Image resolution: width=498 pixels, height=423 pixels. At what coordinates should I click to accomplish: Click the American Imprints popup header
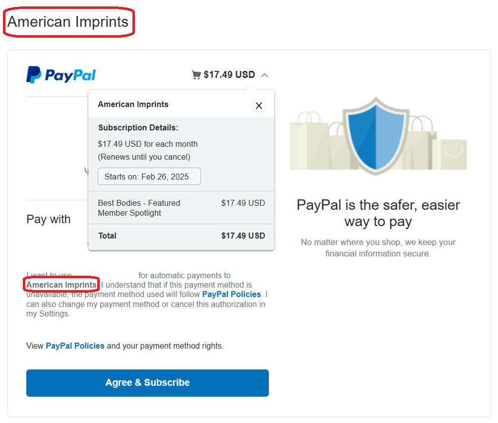coord(133,104)
